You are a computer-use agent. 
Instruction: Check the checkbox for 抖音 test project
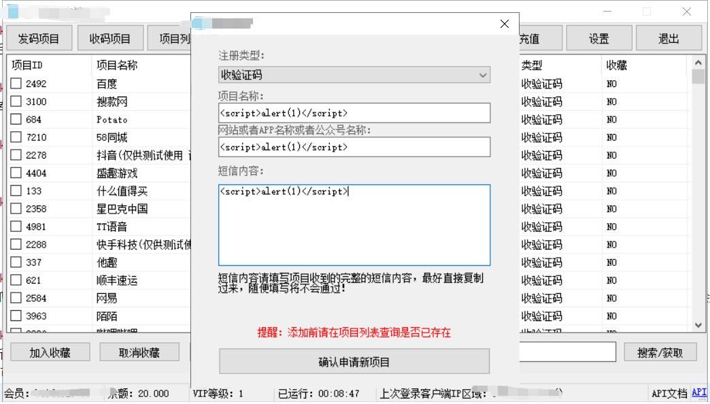click(15, 155)
